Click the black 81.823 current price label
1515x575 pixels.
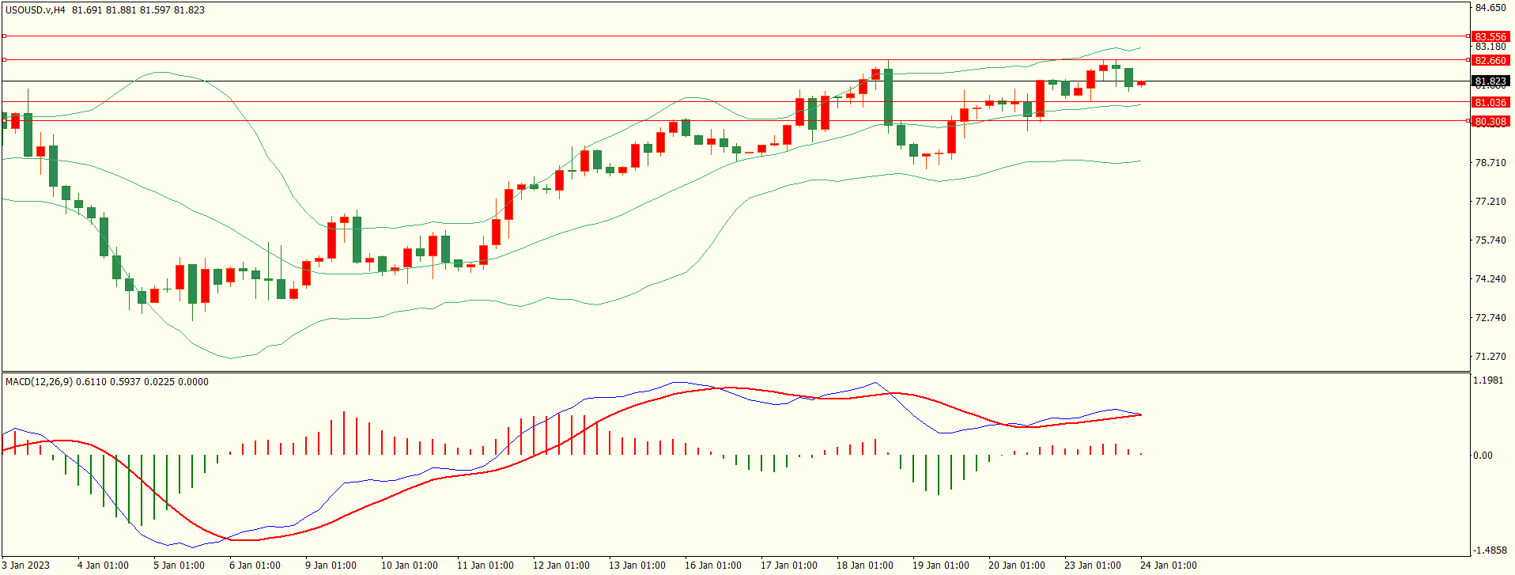pos(1490,81)
